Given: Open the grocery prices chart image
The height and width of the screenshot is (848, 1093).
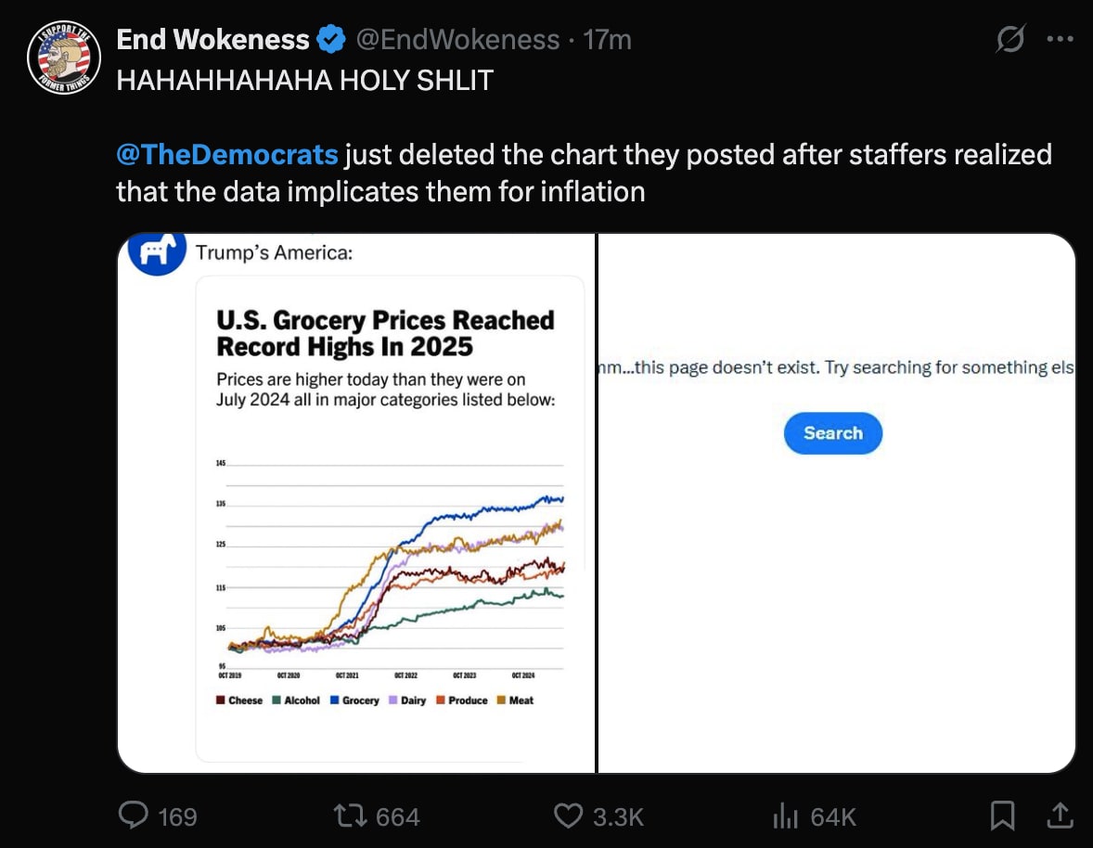Looking at the screenshot, I should tap(356, 503).
